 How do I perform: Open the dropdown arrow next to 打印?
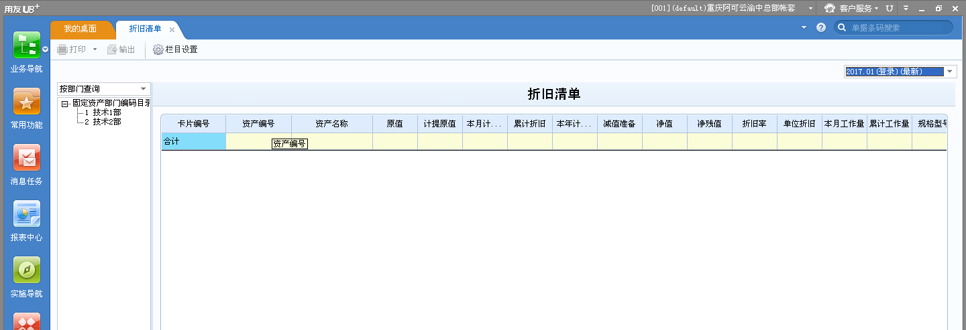pos(95,50)
